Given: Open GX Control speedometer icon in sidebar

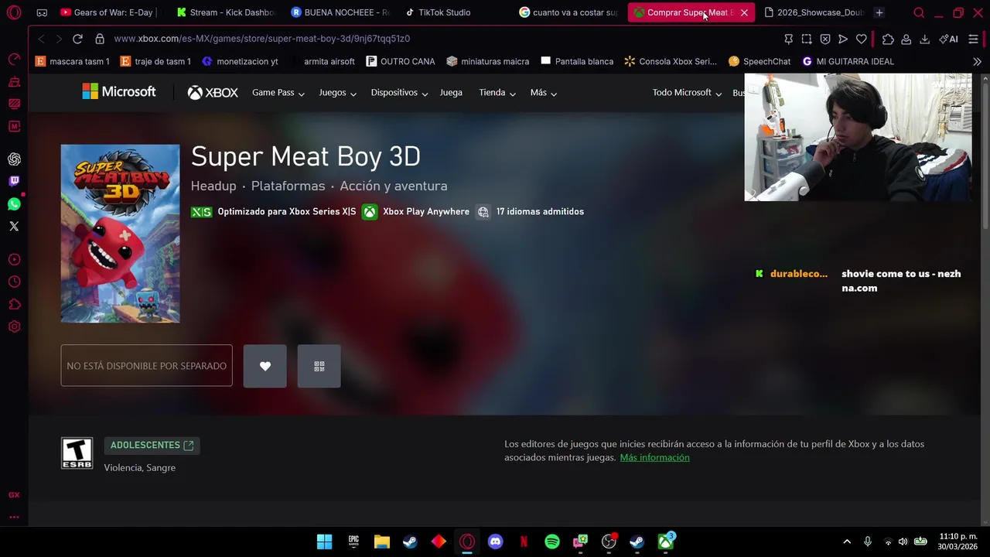Looking at the screenshot, I should coord(14,60).
